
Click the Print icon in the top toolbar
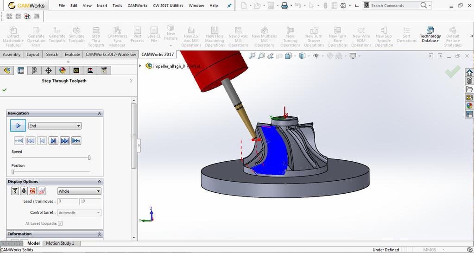point(284,6)
